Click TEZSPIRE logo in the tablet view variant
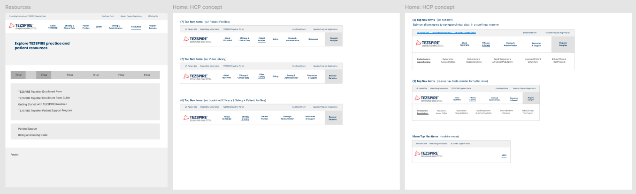Viewport: 636px width, 194px height. coord(428,99)
